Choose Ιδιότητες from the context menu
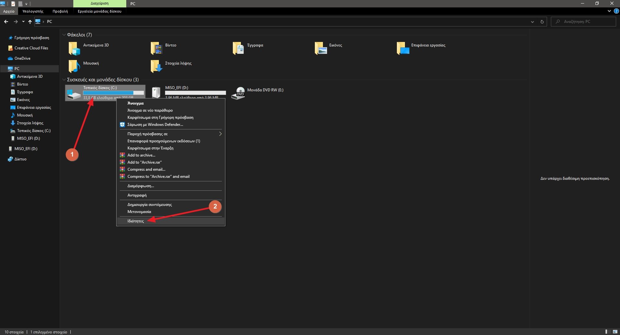This screenshot has height=335, width=620. click(x=136, y=221)
